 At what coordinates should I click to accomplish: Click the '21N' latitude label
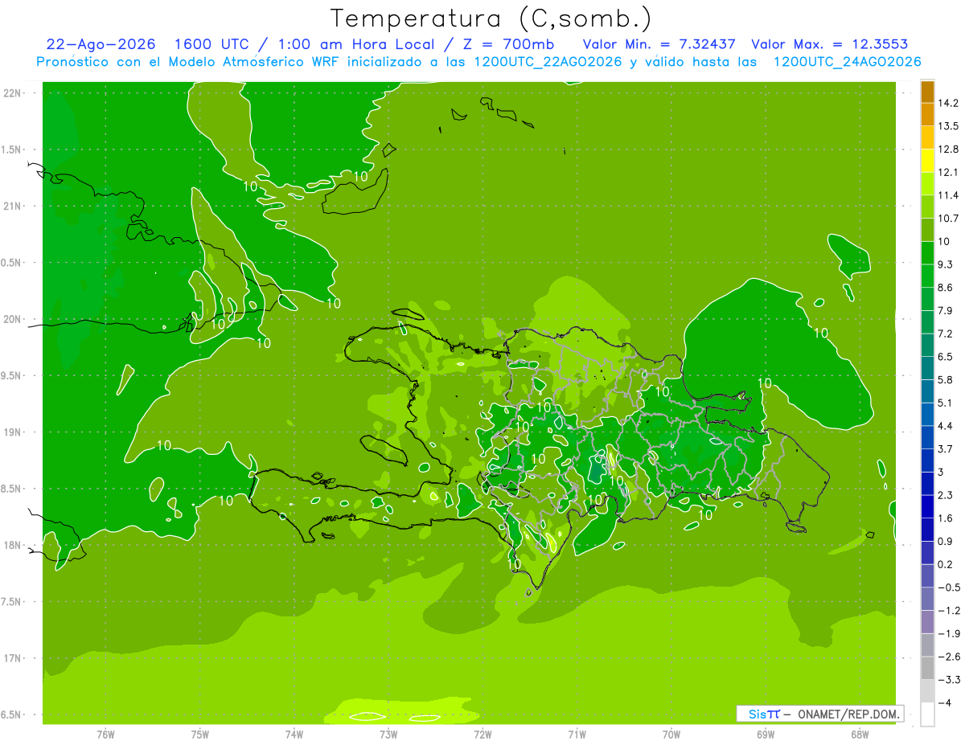pos(11,206)
